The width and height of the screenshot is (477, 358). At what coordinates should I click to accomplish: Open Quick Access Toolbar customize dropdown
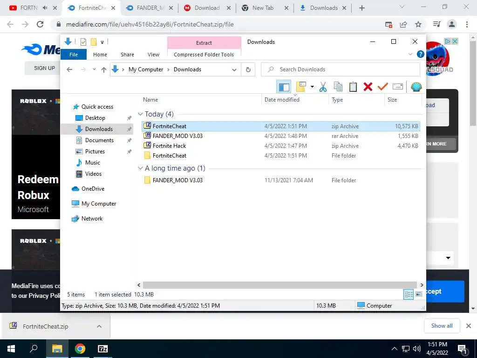coord(102,42)
